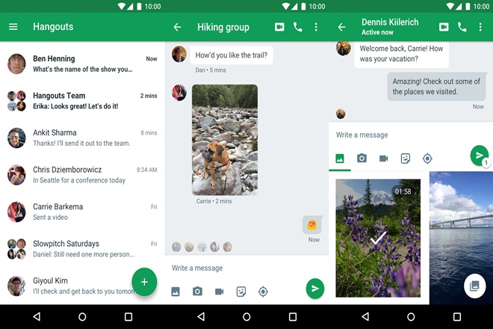Open the gallery button over the bridge photo
Image resolution: width=493 pixels, height=329 pixels.
(472, 285)
